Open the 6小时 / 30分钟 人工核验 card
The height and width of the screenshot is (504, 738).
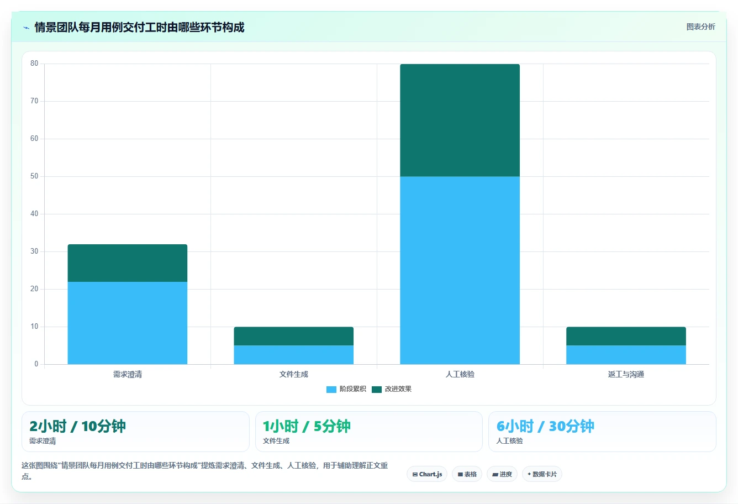(x=602, y=432)
